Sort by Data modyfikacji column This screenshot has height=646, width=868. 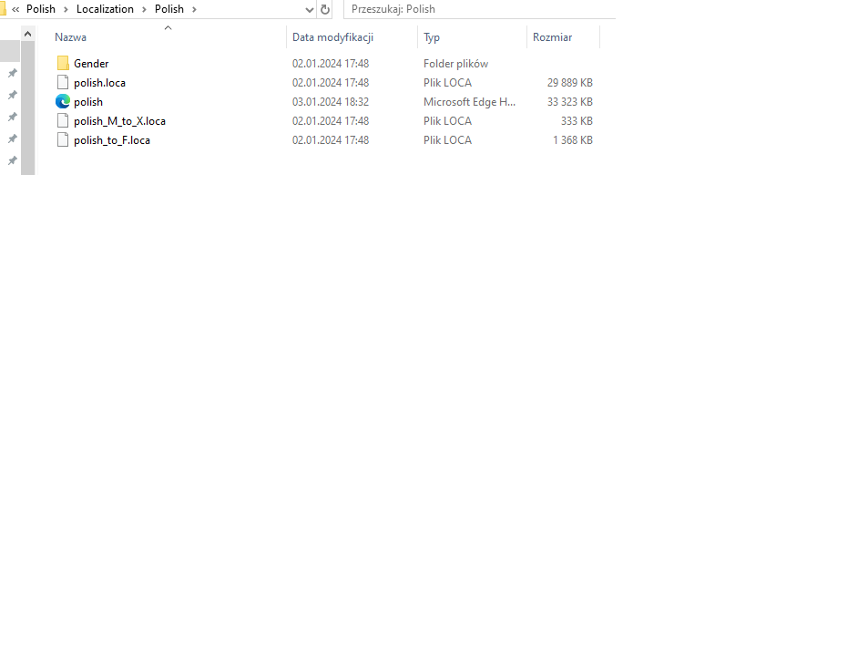coord(332,37)
